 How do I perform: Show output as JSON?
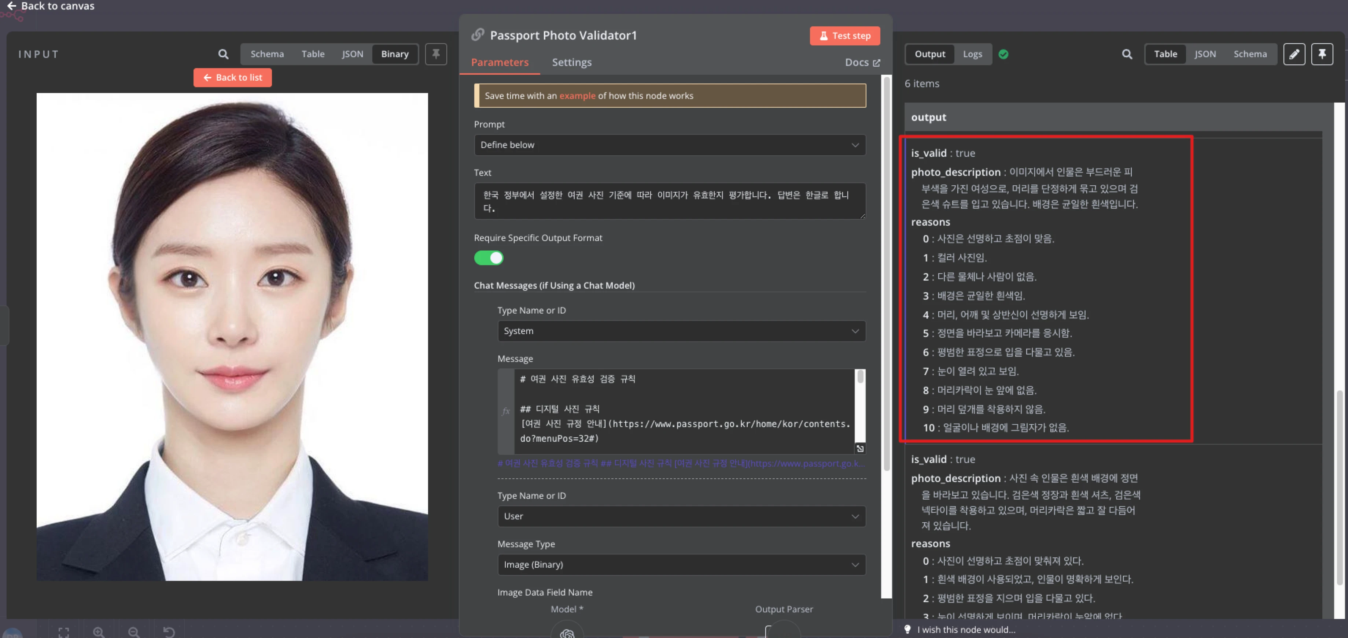pyautogui.click(x=1205, y=54)
